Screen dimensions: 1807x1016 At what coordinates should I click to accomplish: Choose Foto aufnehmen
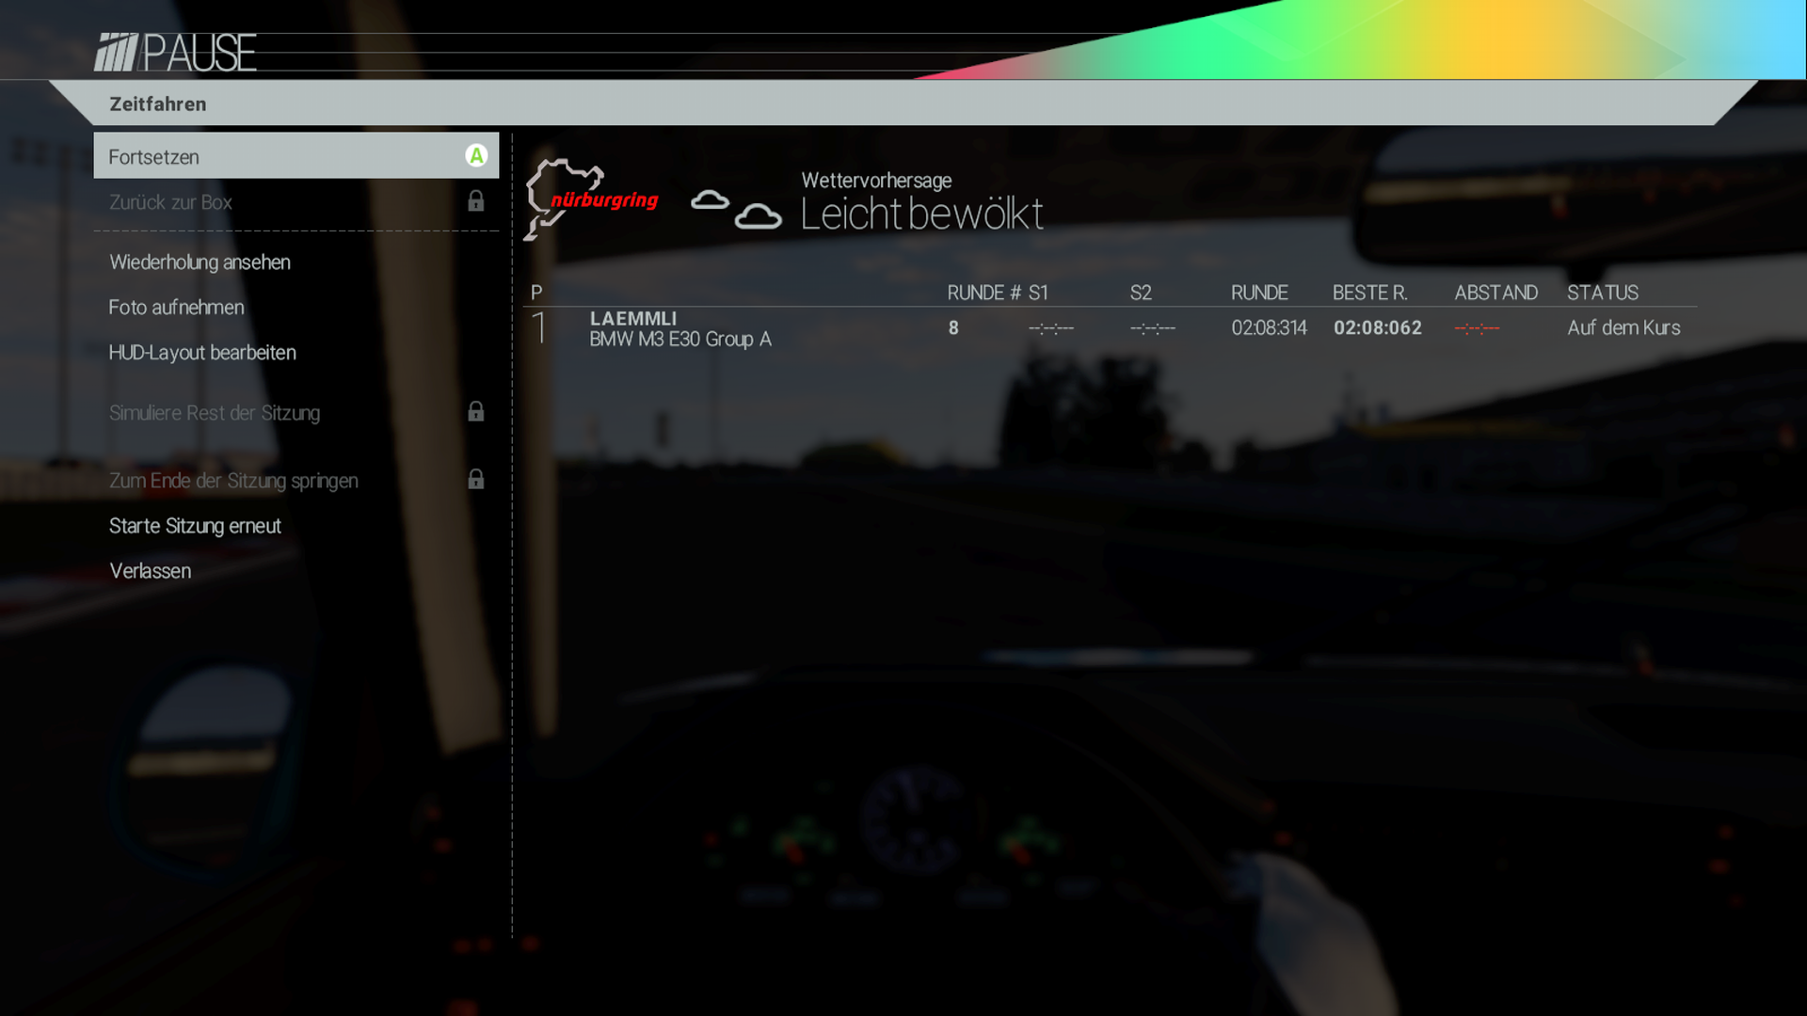(x=176, y=308)
